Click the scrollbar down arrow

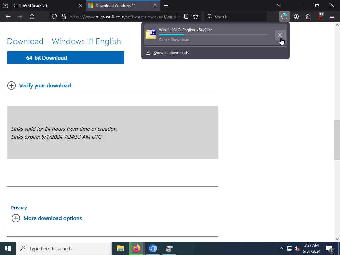click(x=337, y=239)
